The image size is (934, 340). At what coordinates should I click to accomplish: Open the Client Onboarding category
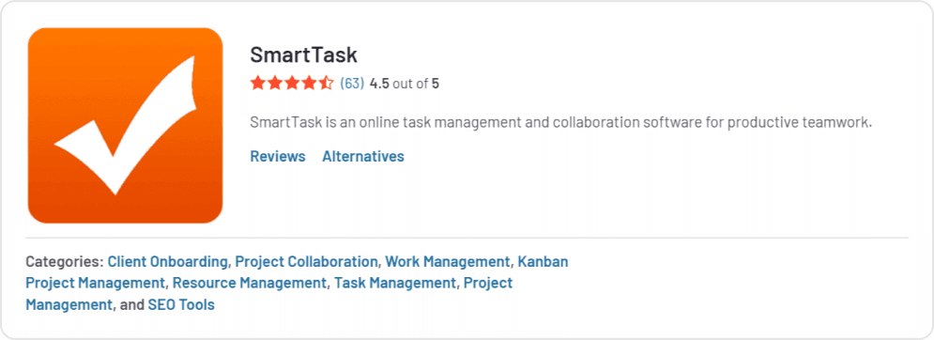pyautogui.click(x=168, y=261)
